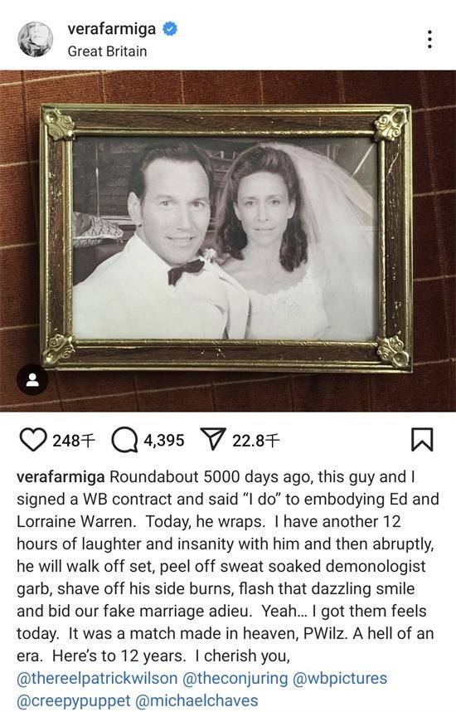
Task: Open the verafarmiga username in the header
Action: click(x=112, y=28)
